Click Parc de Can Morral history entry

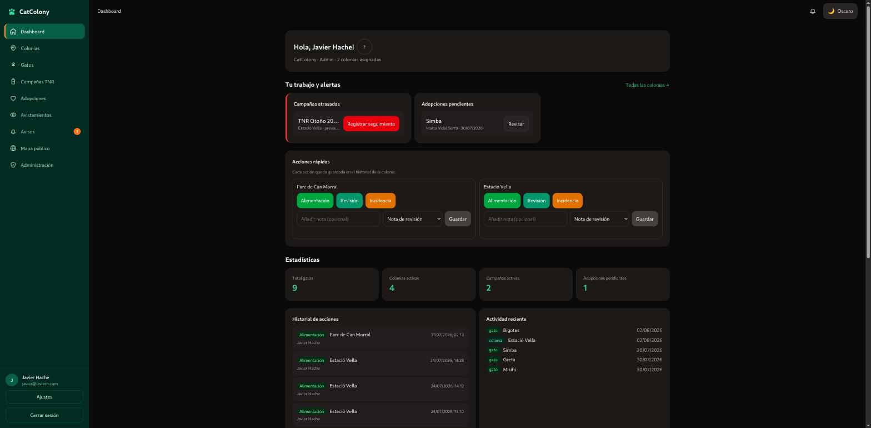click(x=380, y=339)
